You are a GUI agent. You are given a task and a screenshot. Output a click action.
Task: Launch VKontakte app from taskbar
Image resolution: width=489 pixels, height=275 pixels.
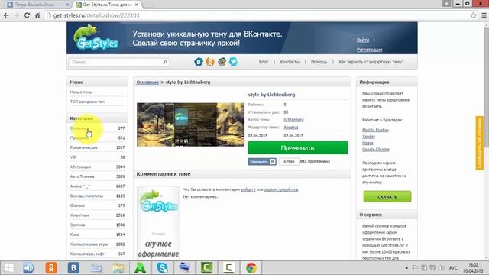pos(73,268)
